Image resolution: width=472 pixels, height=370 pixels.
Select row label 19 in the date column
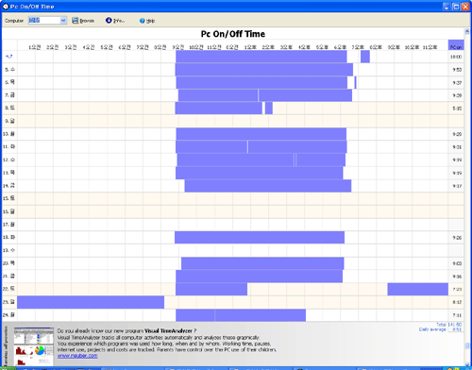point(8,250)
